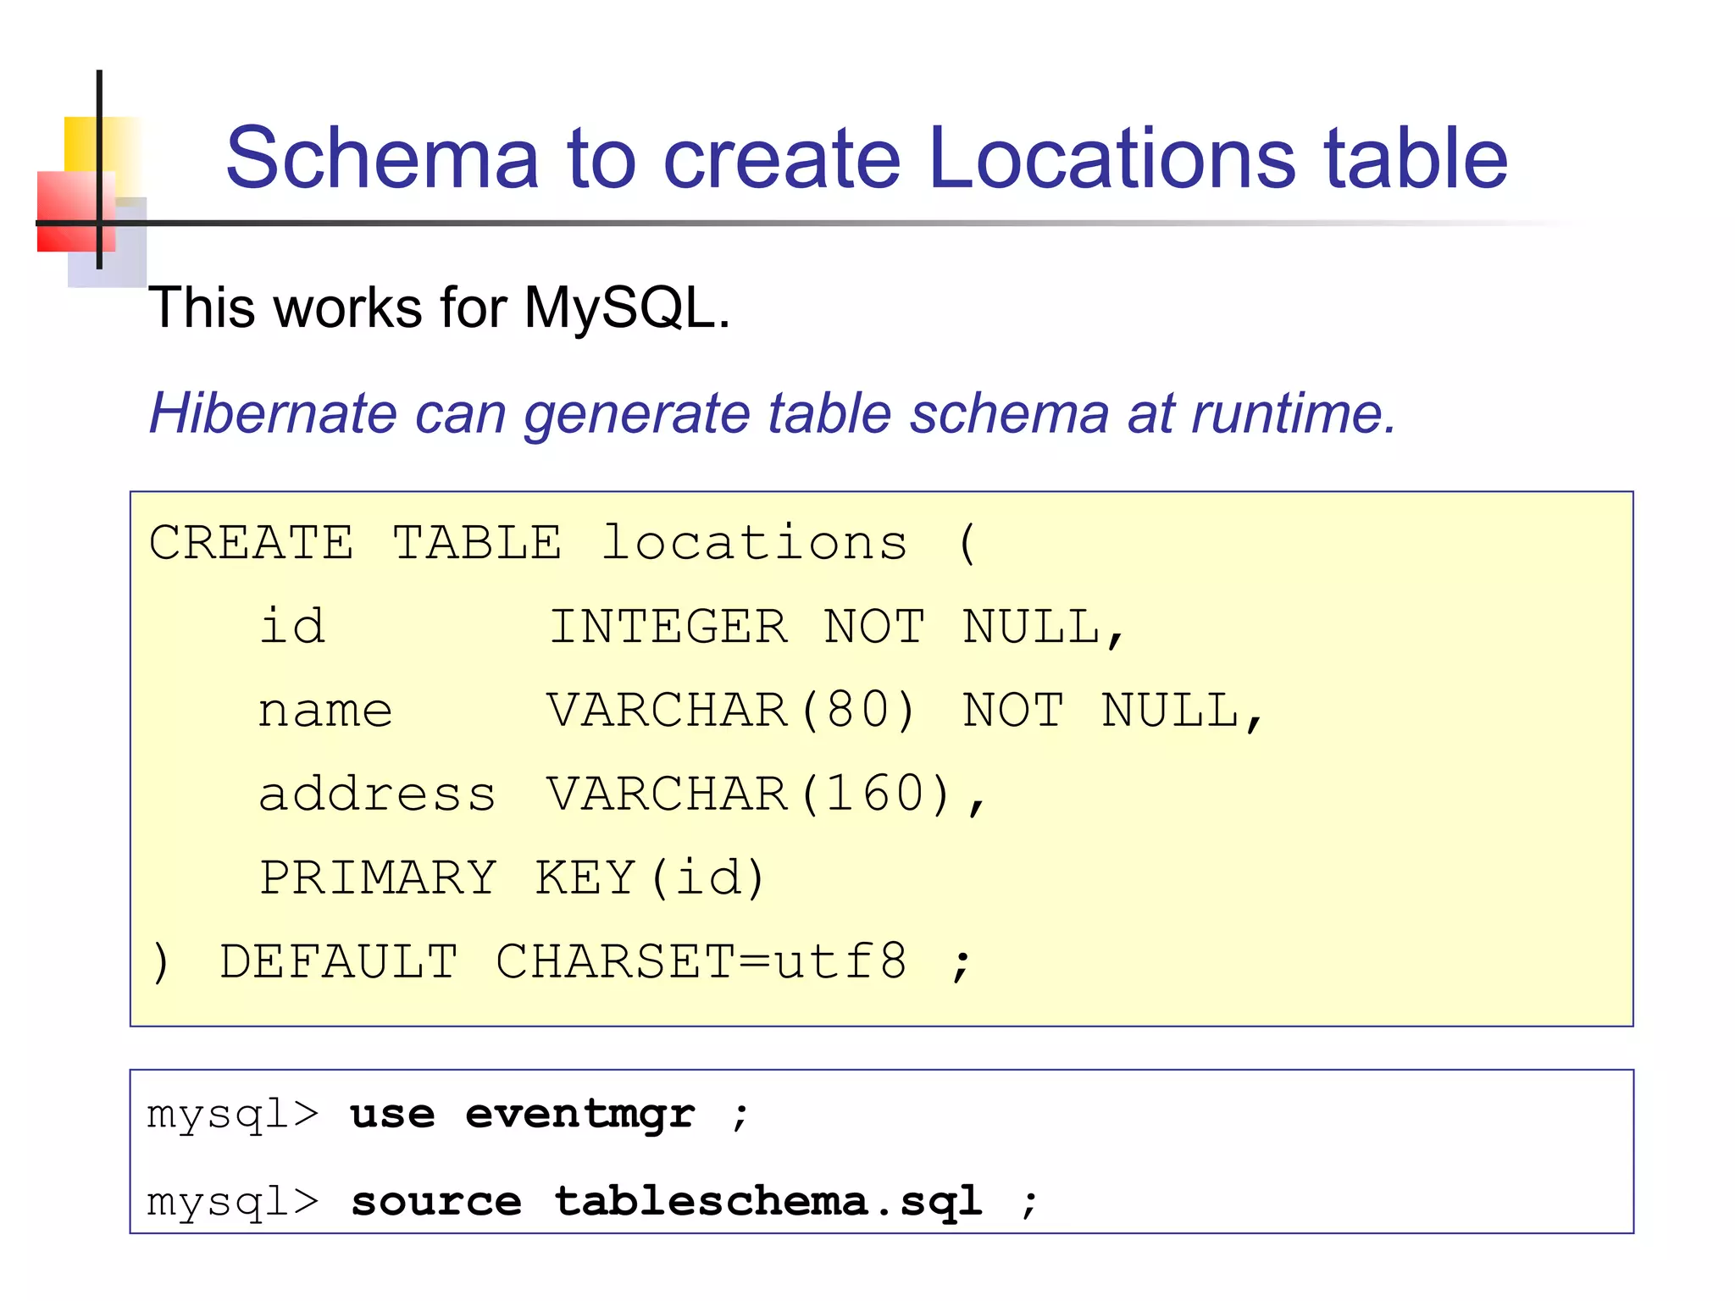Click the 'id' column name in code
This screenshot has width=1735, height=1301.
pyautogui.click(x=292, y=626)
